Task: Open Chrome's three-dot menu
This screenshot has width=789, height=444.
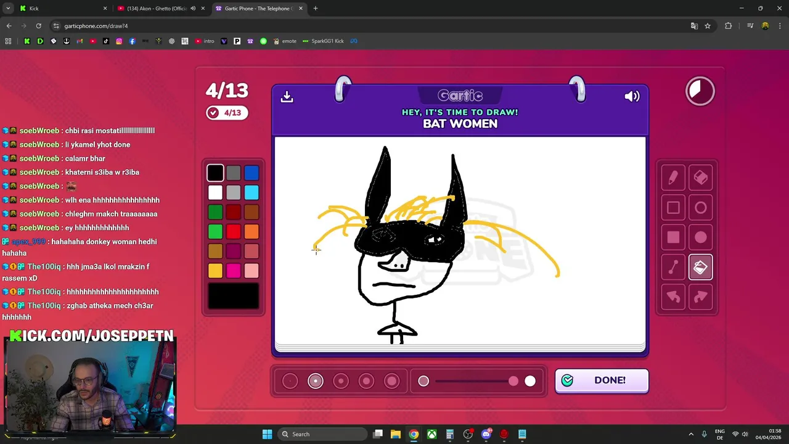Action: 780,26
